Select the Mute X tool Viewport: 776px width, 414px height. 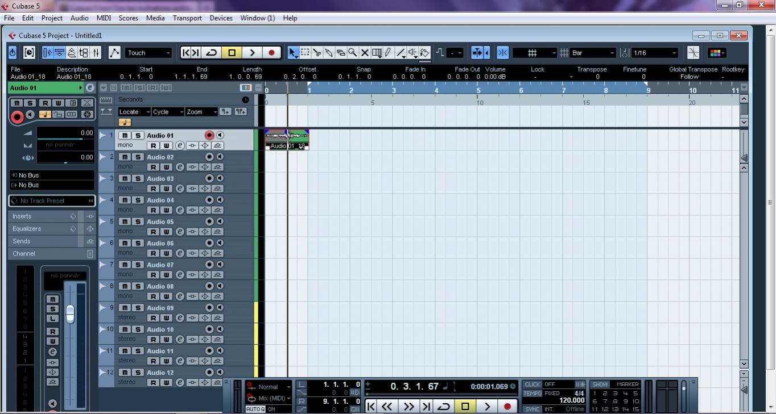click(x=365, y=53)
